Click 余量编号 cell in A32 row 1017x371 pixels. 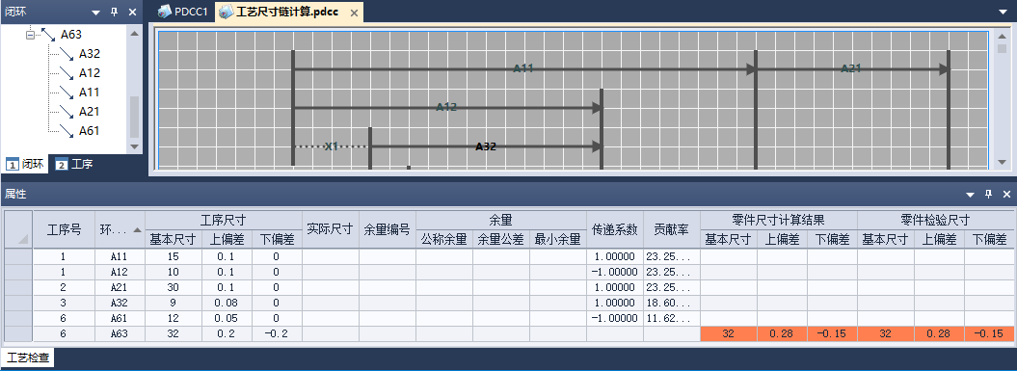pos(388,303)
